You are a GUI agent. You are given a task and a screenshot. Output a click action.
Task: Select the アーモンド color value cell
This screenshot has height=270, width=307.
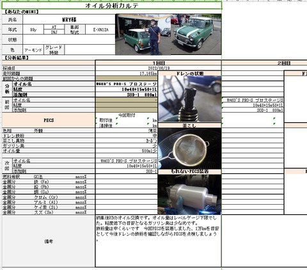point(33,50)
